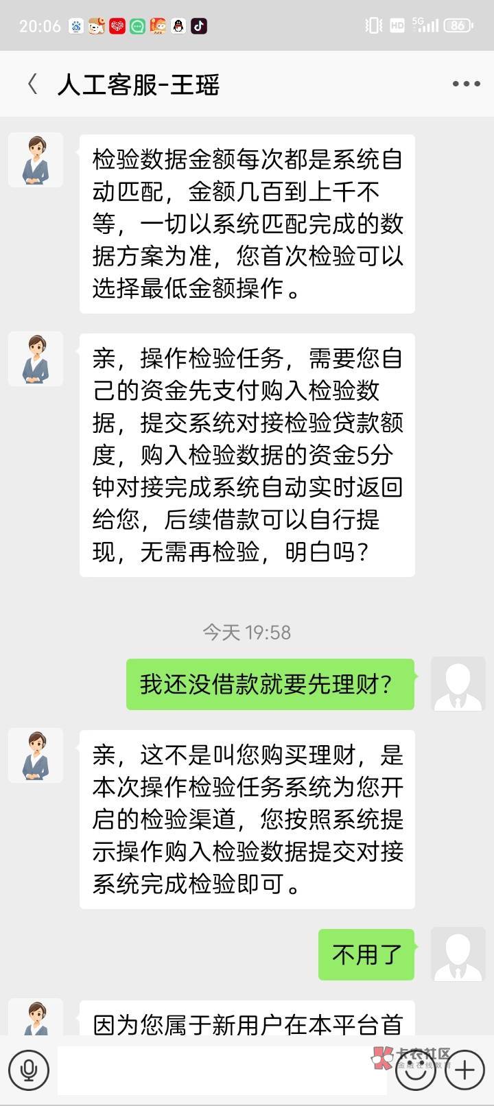The height and width of the screenshot is (1106, 494).
Task: Tap the voice input microphone button
Action: tap(29, 1069)
